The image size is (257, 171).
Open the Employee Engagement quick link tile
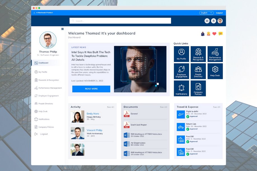(x=181, y=71)
